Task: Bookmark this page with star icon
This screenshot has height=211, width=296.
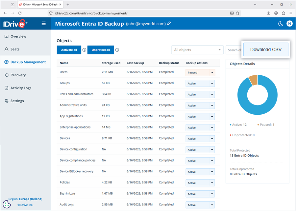Action: [238, 13]
